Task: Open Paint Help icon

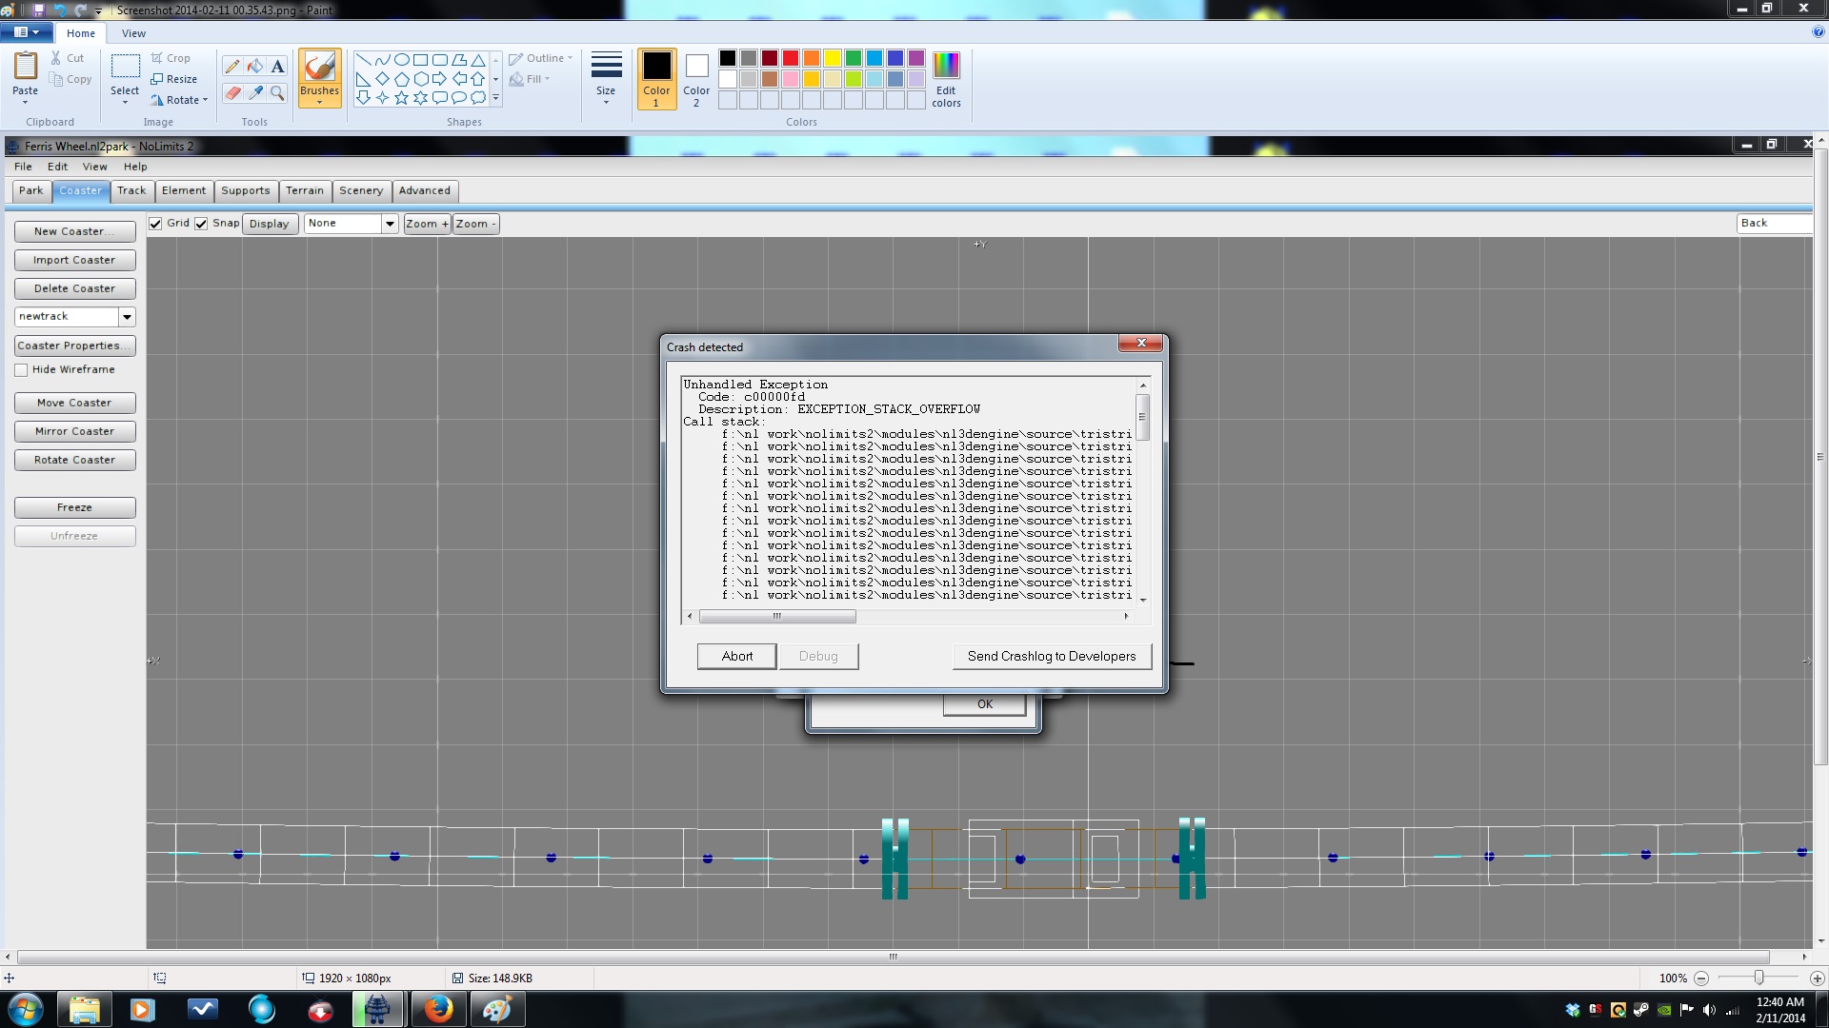Action: 1818,32
